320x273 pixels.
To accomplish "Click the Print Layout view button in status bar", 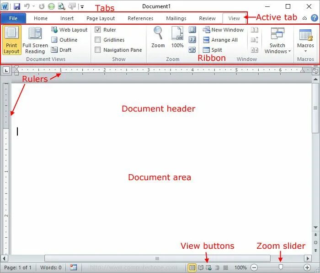I will click(x=192, y=268).
